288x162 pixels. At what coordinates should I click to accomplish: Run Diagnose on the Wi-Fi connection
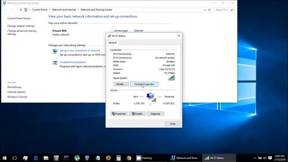coord(156,114)
